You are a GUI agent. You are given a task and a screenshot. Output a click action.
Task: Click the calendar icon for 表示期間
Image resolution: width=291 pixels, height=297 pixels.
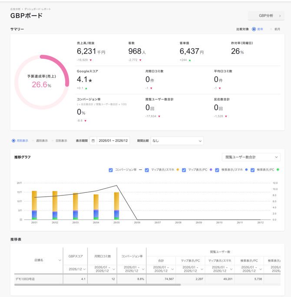(93, 141)
